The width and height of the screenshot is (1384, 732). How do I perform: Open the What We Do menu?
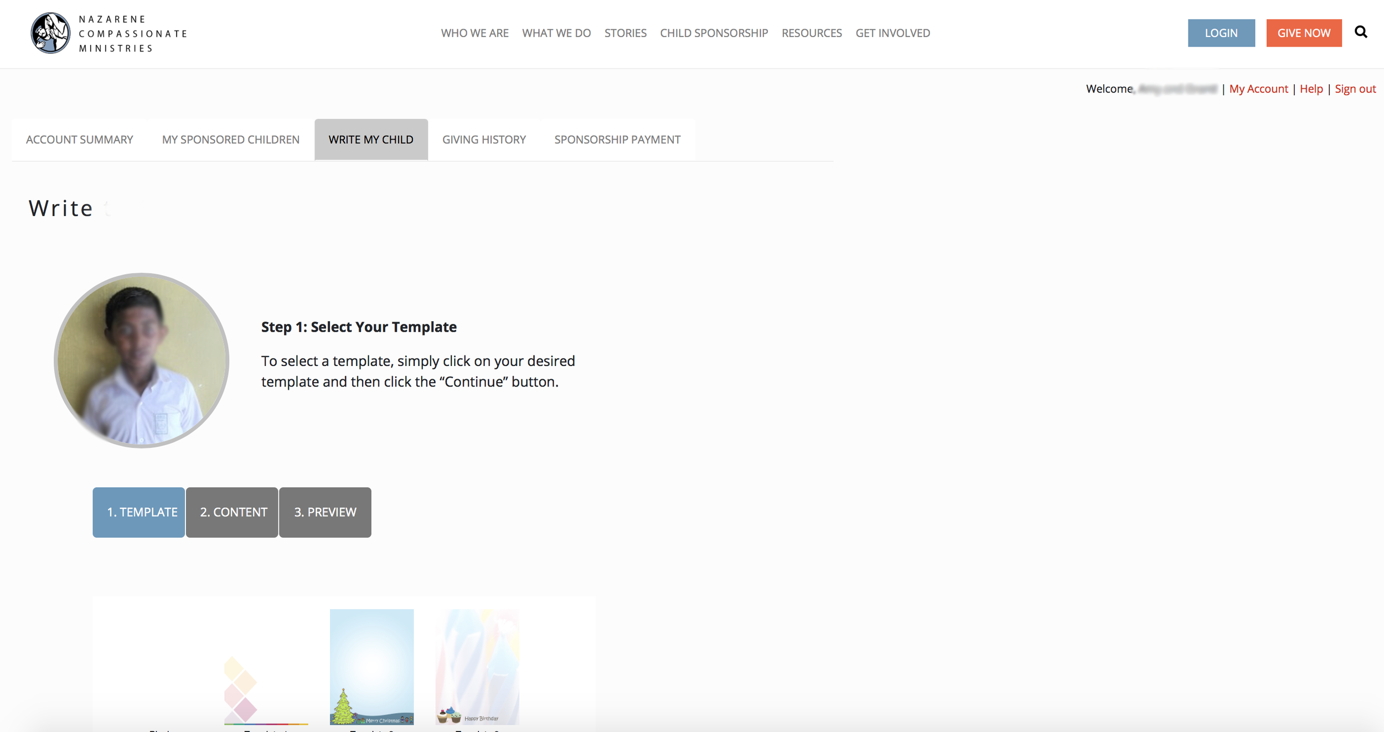click(556, 33)
